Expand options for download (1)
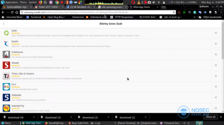Screen dimensions: 224x125 pos(145,117)
